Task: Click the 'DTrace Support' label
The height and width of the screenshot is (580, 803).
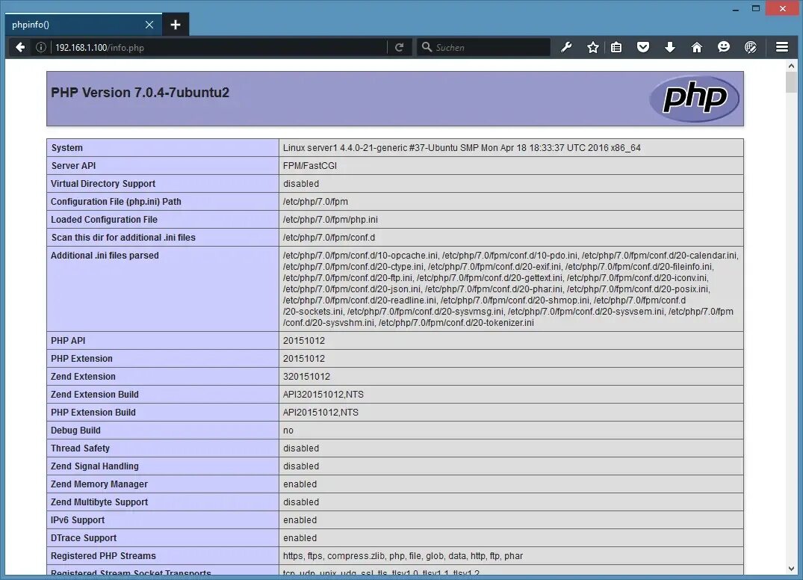Action: click(84, 538)
